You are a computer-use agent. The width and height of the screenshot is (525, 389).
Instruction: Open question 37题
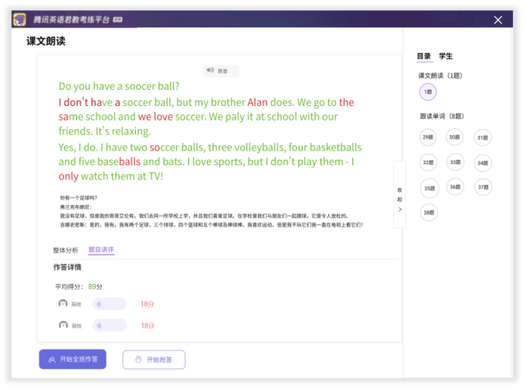click(483, 187)
